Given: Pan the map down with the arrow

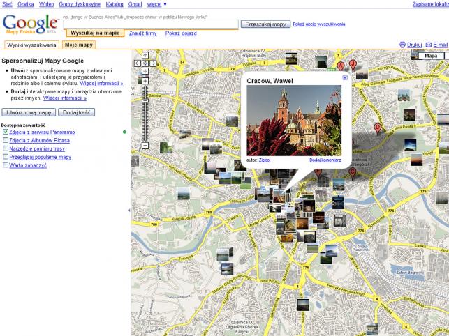Looking at the screenshot, I should 145,71.
